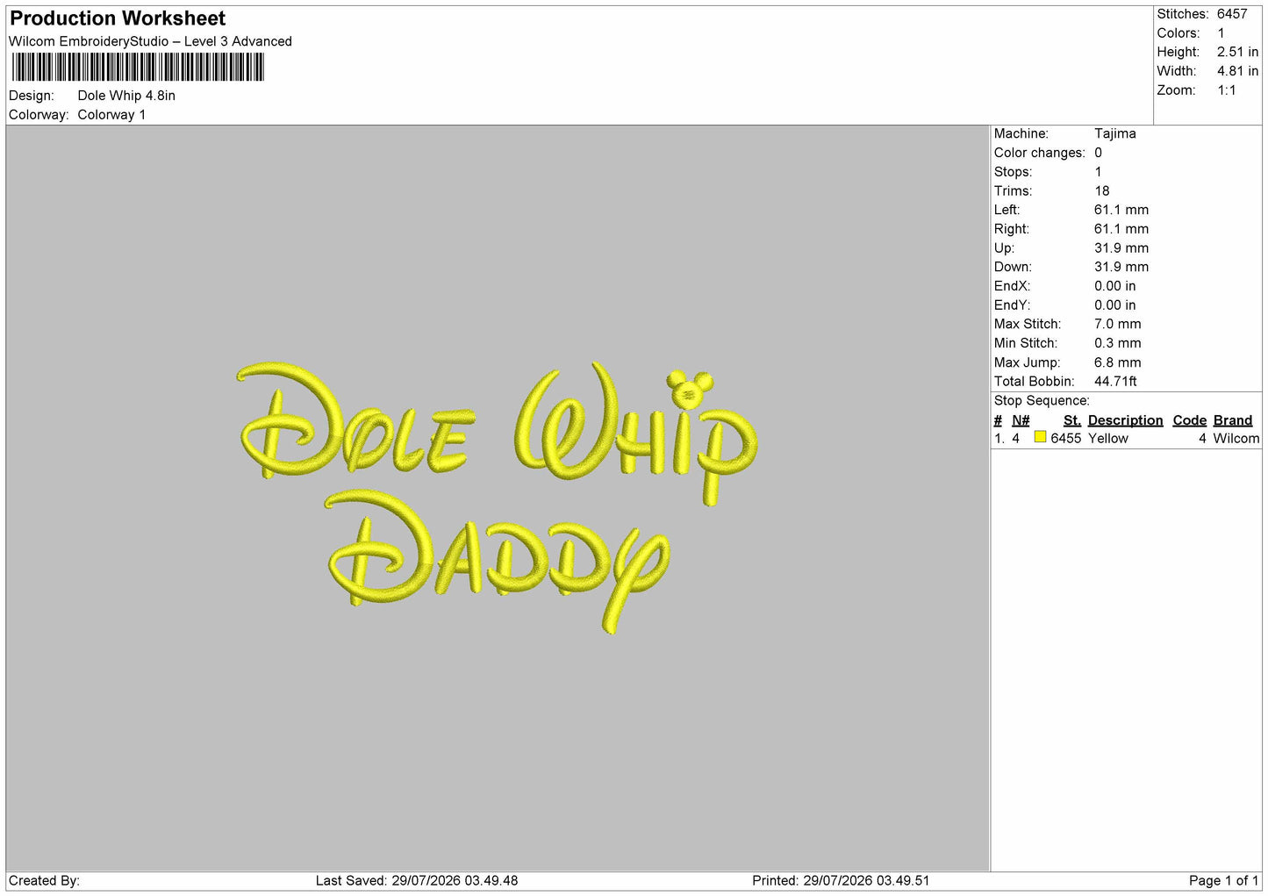Click the Zoom value '1:1'

pyautogui.click(x=1226, y=90)
